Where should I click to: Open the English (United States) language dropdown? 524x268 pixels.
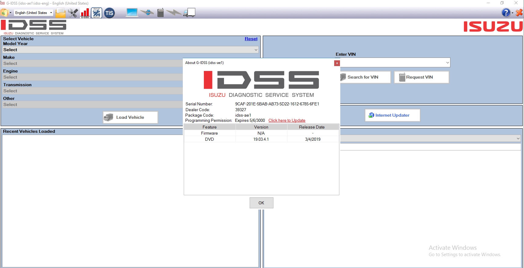pyautogui.click(x=34, y=13)
